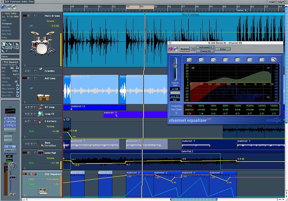Toggle the Icon checkbox in ES2 Sequence parameters
This screenshot has width=288, height=201.
pos(18,68)
